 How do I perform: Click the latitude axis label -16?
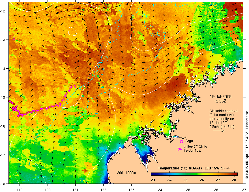point(3,126)
